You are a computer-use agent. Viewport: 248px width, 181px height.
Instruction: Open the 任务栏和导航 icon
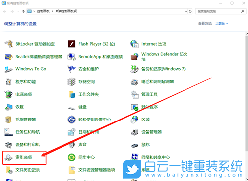click(x=9, y=132)
